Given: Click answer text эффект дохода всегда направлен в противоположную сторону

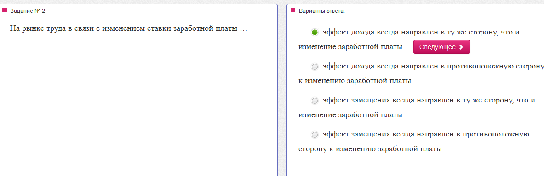Looking at the screenshot, I should (433, 67).
